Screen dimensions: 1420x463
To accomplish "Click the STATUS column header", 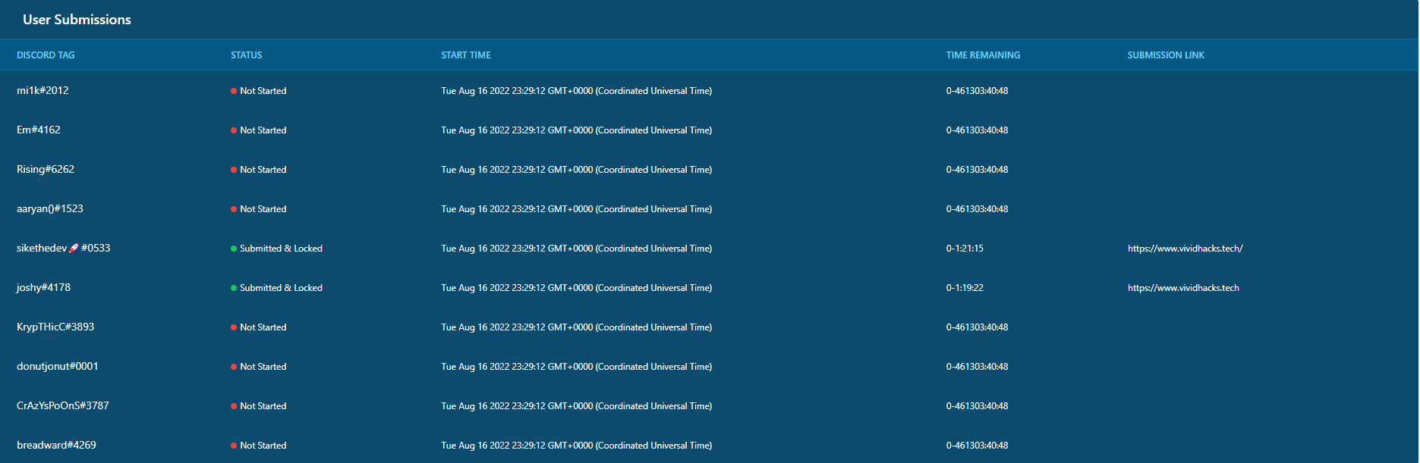I will tap(247, 55).
